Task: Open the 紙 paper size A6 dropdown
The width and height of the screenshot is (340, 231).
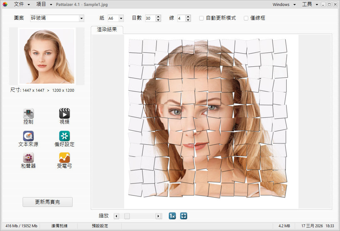Action: click(x=121, y=18)
